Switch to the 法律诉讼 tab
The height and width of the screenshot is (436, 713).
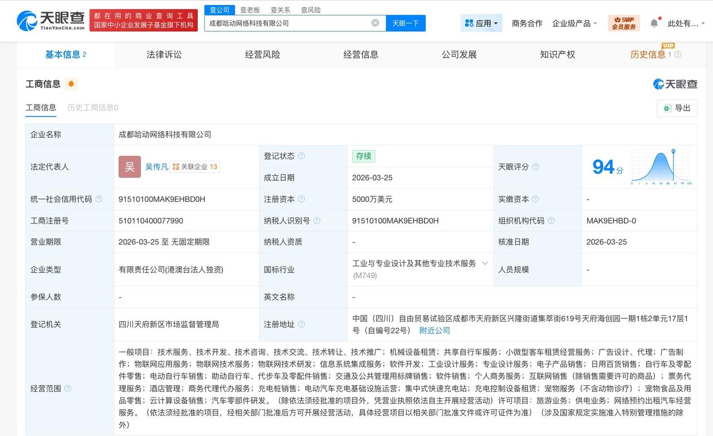click(164, 54)
